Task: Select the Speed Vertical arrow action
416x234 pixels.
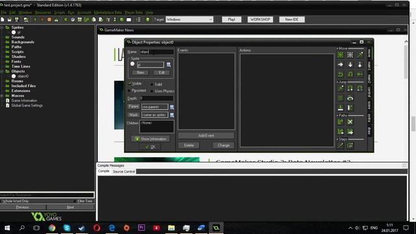Action: coord(350,64)
